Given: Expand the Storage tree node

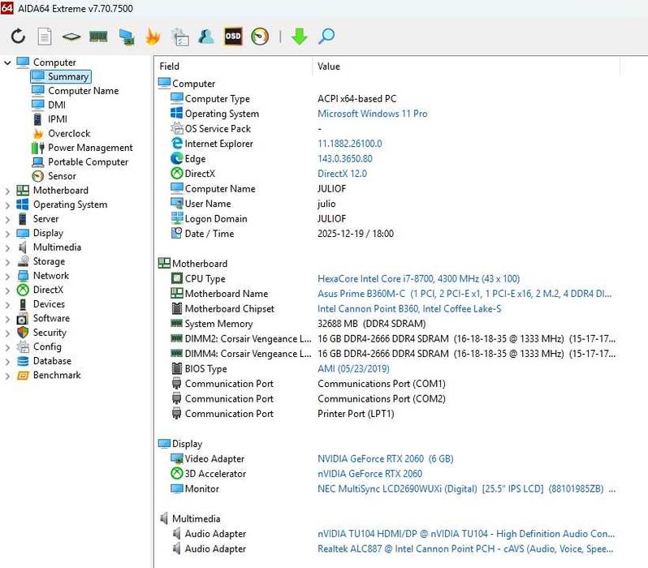Looking at the screenshot, I should (8, 262).
